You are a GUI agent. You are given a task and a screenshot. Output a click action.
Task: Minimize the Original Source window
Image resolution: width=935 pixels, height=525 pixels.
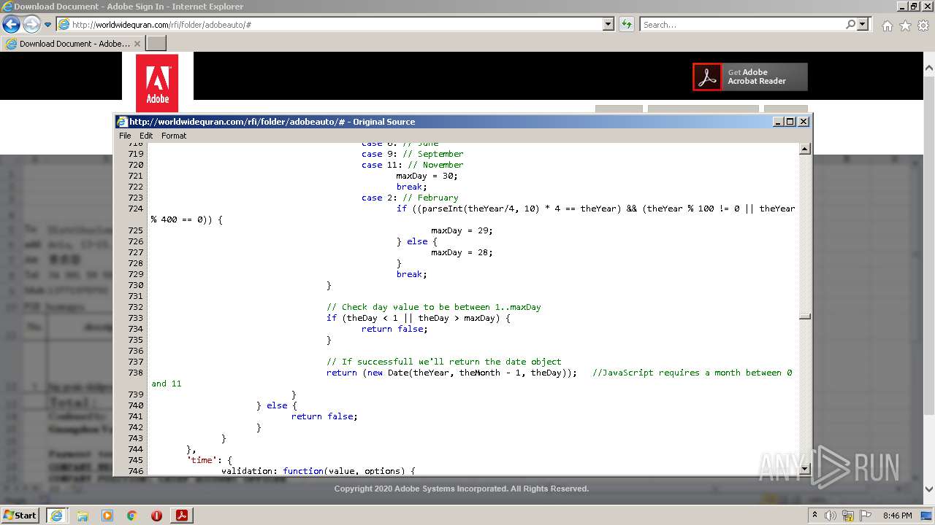[x=777, y=122]
